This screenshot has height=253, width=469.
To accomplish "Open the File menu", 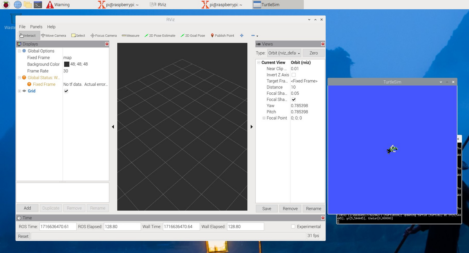I will tap(22, 27).
